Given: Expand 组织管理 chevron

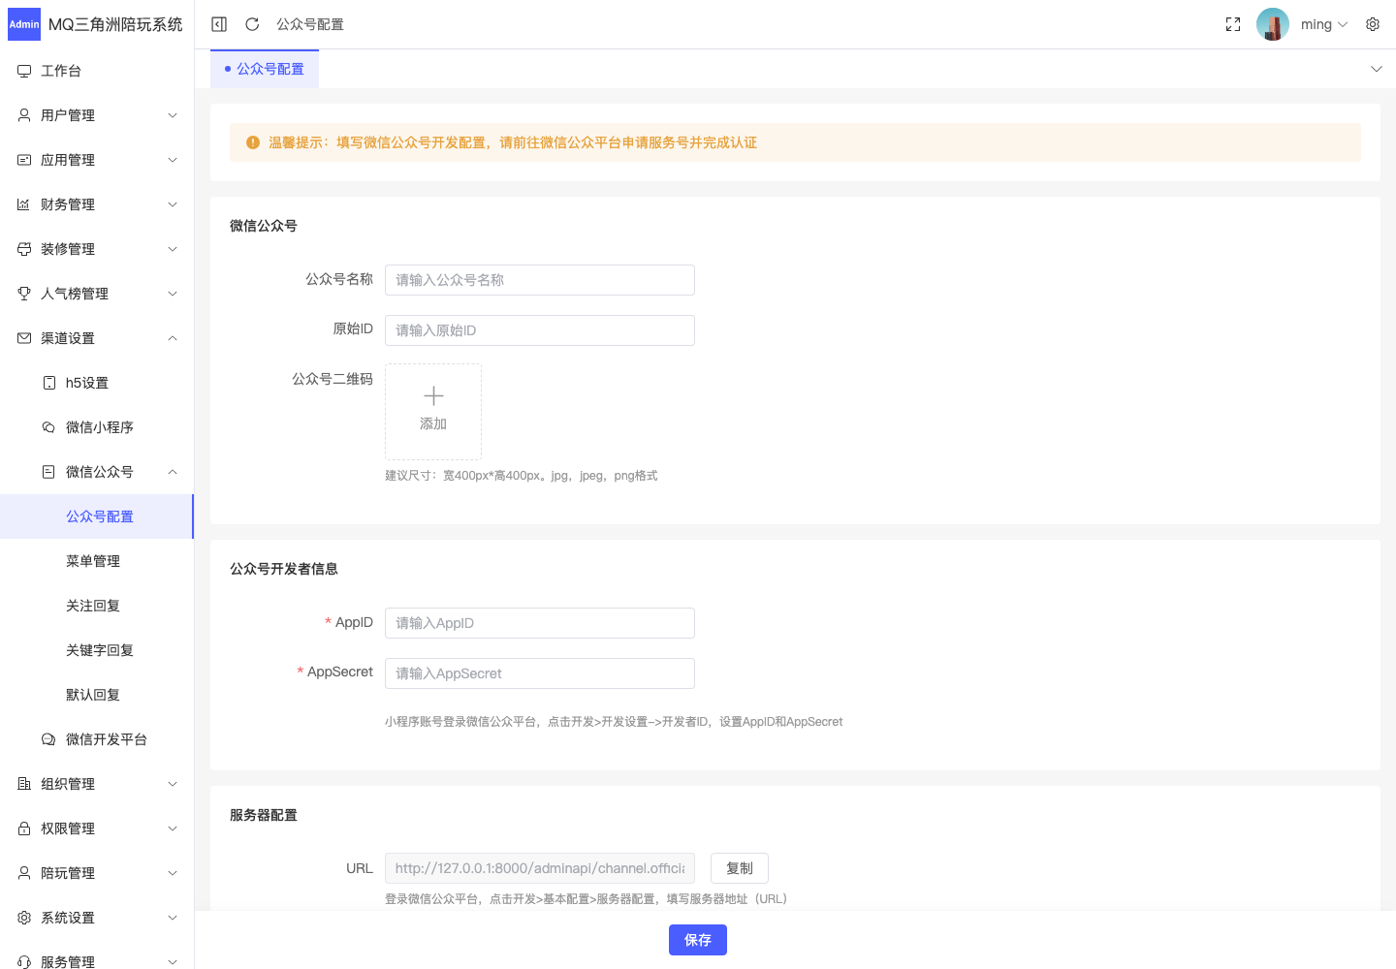Looking at the screenshot, I should 173,784.
